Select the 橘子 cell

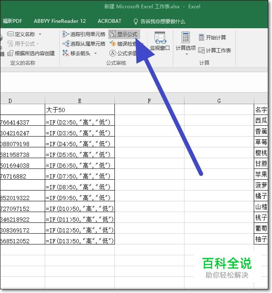coord(261,196)
